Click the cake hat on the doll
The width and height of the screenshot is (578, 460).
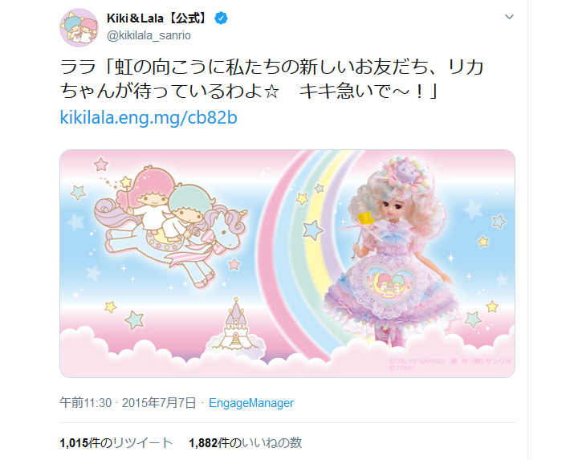(x=405, y=173)
